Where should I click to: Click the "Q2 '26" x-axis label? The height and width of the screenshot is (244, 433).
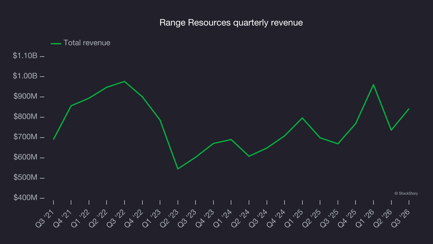[383, 219]
